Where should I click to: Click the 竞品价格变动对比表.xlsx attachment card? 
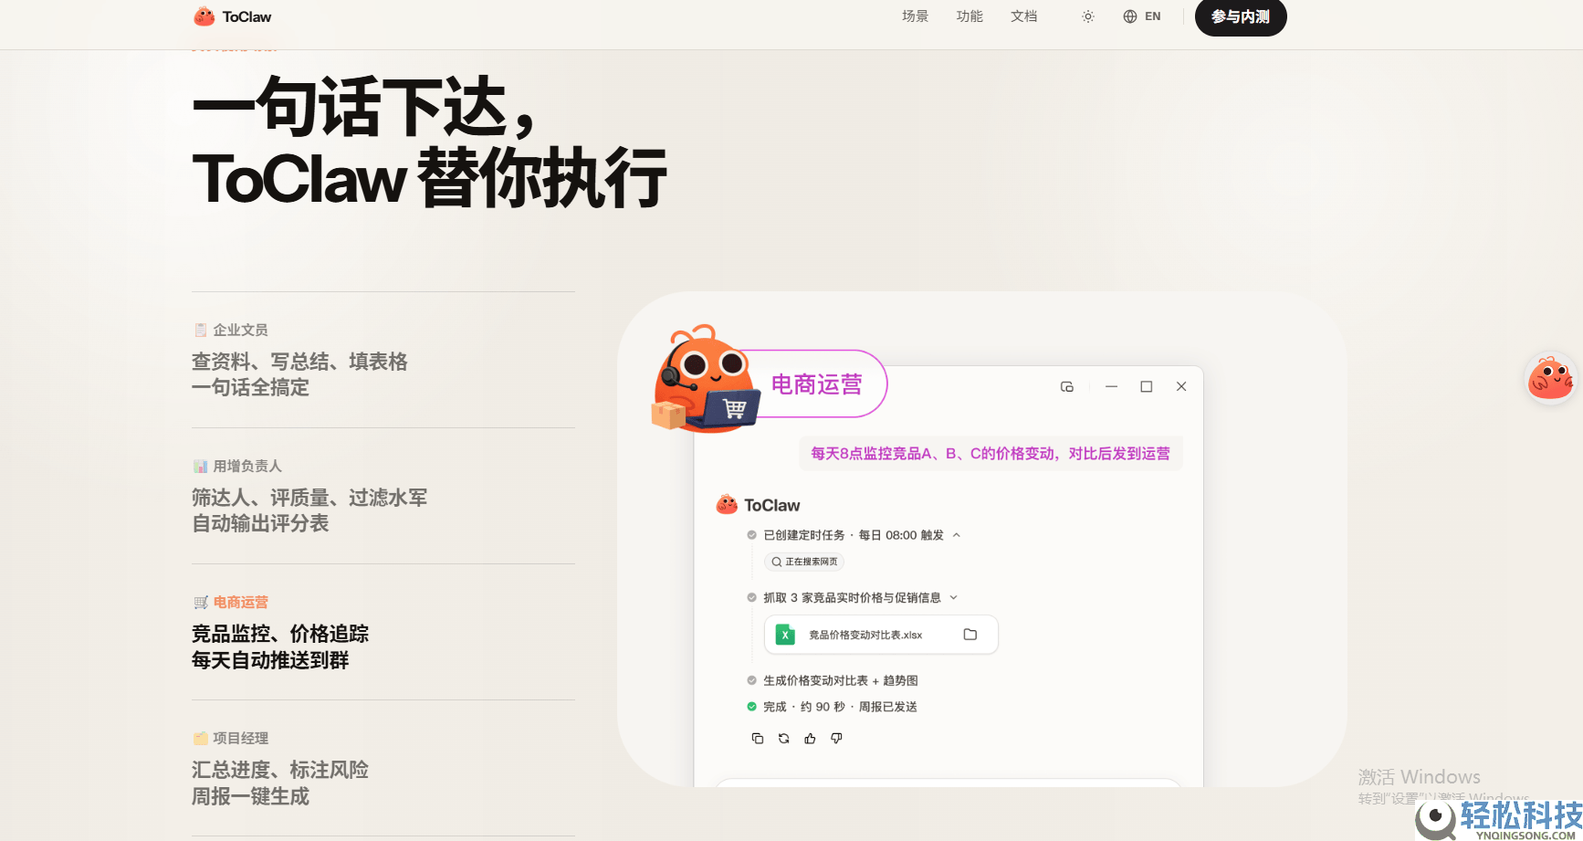[x=880, y=634]
